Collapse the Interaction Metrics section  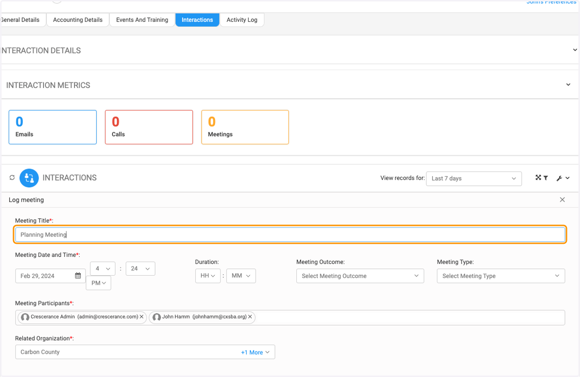tap(568, 84)
